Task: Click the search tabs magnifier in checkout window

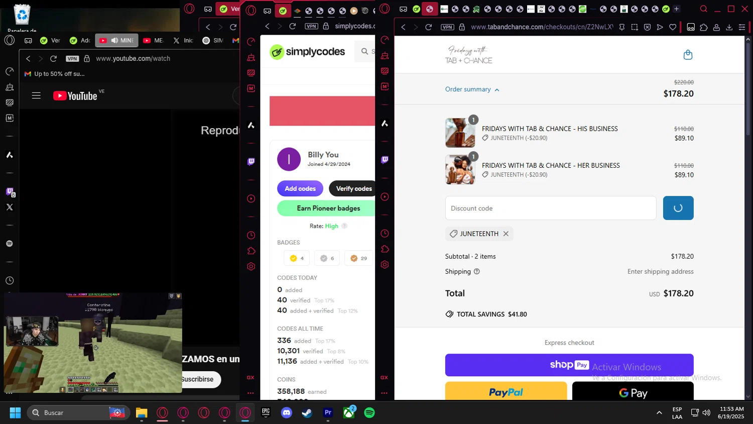Action: point(704,9)
